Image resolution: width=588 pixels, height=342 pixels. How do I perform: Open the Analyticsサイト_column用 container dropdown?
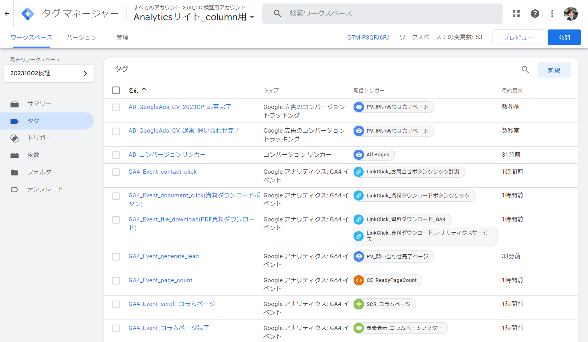194,17
